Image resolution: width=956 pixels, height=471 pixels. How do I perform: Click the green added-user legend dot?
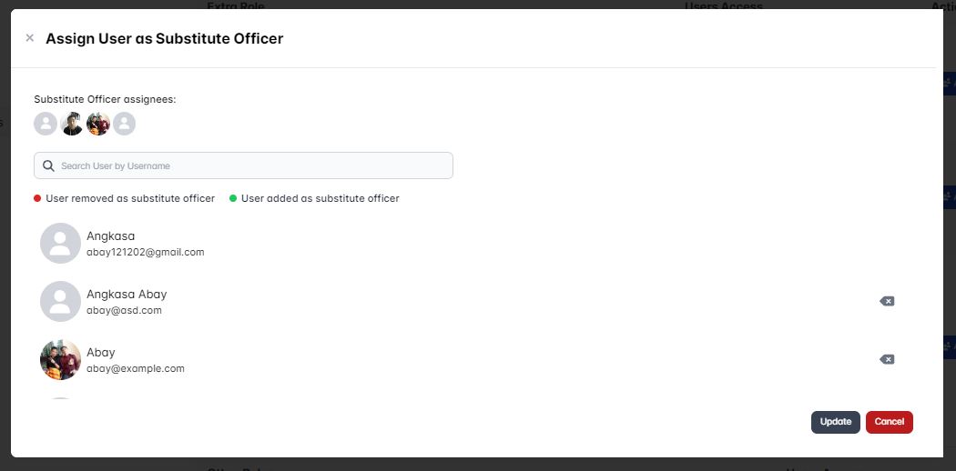233,198
